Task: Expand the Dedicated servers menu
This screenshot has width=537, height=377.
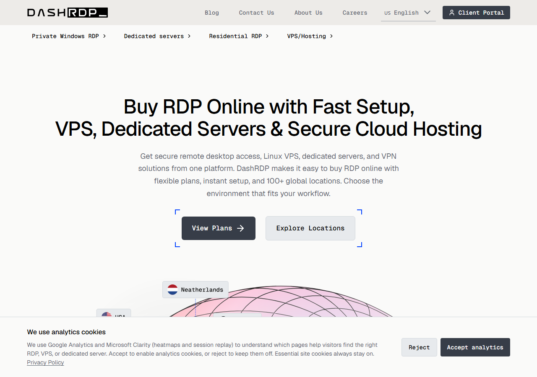Action: point(157,36)
